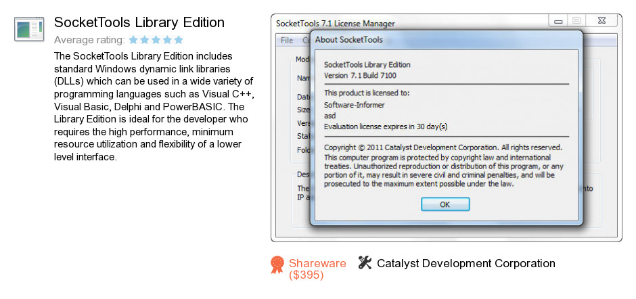Click the Shareware award ribbon icon
Screen dimensions: 636x299
point(277,264)
